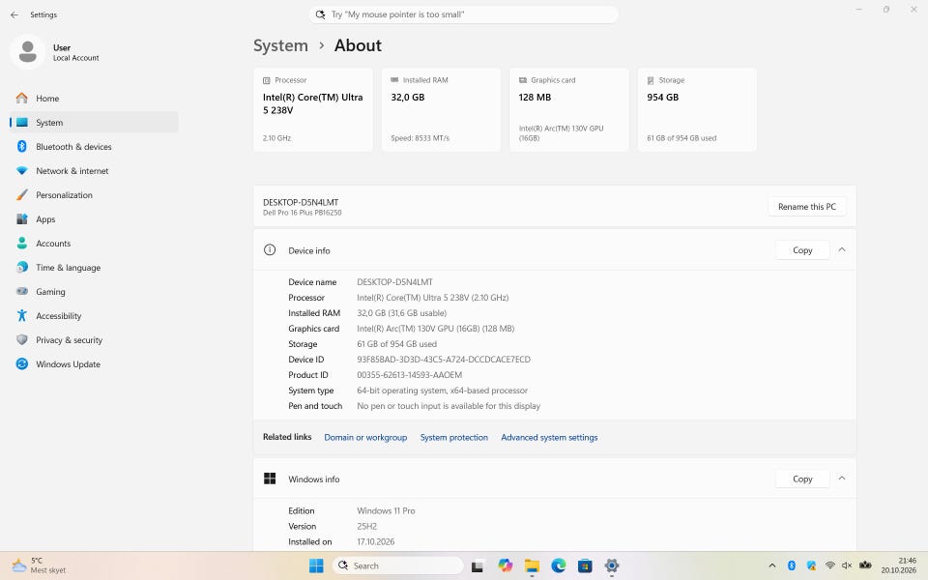
Task: Go to Network & internet settings
Action: click(94, 171)
